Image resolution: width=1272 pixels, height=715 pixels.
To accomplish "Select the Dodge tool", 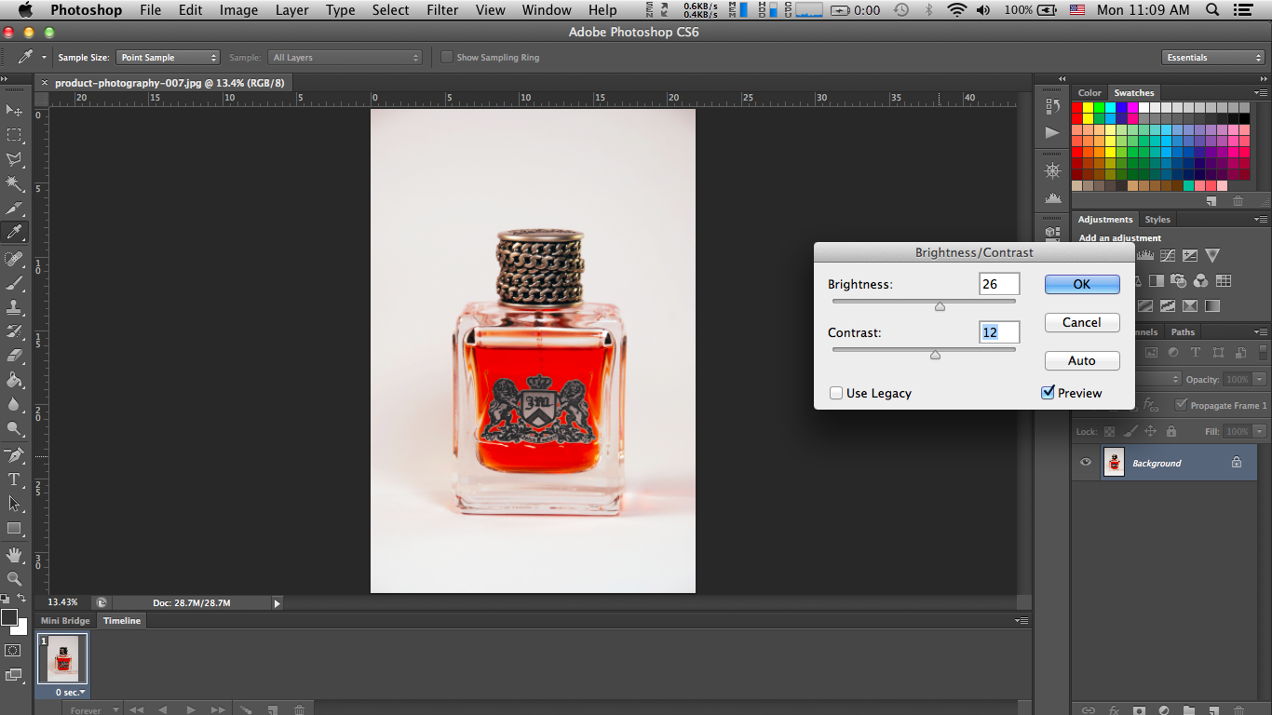I will [x=14, y=427].
